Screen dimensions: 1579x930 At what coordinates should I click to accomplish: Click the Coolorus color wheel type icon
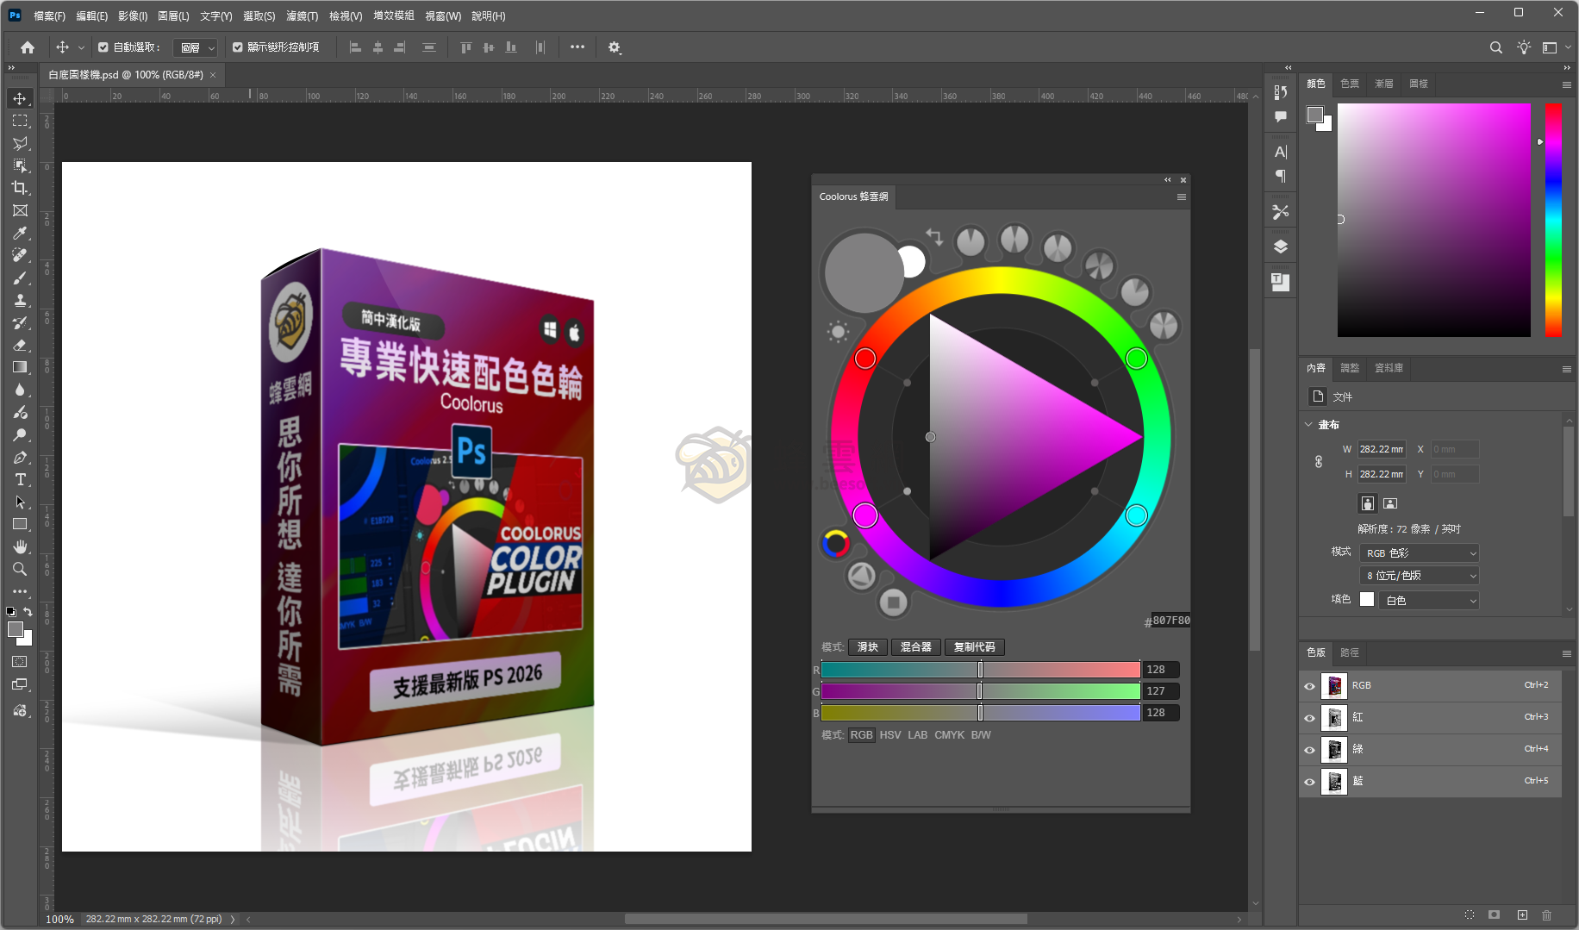point(835,543)
